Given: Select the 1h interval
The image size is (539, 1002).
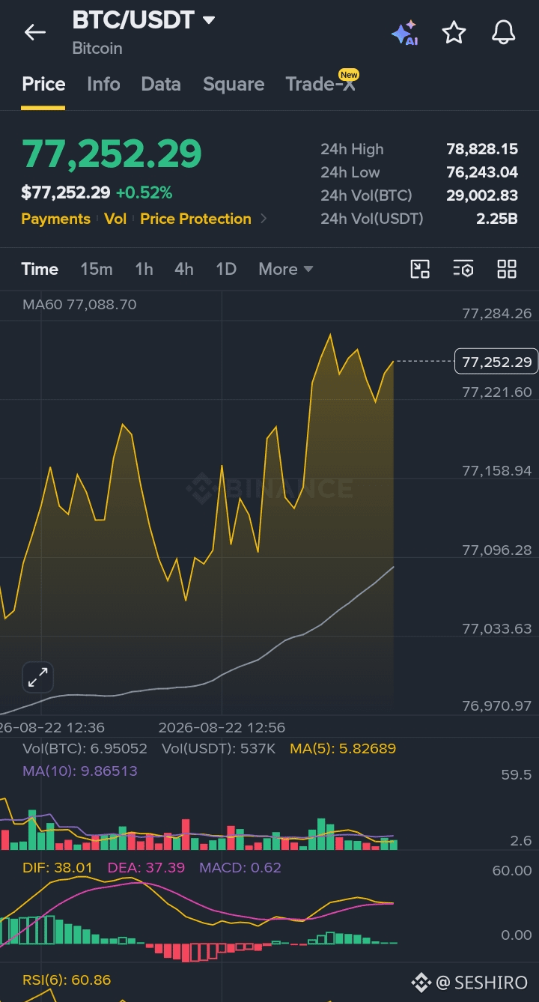Looking at the screenshot, I should coord(144,269).
